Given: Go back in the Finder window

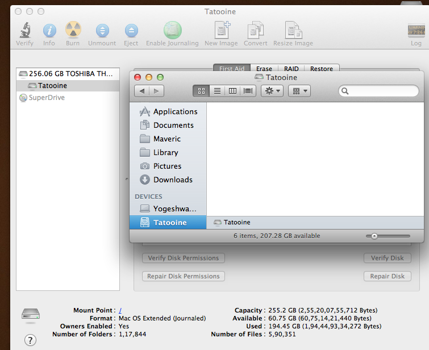Looking at the screenshot, I should coord(141,91).
